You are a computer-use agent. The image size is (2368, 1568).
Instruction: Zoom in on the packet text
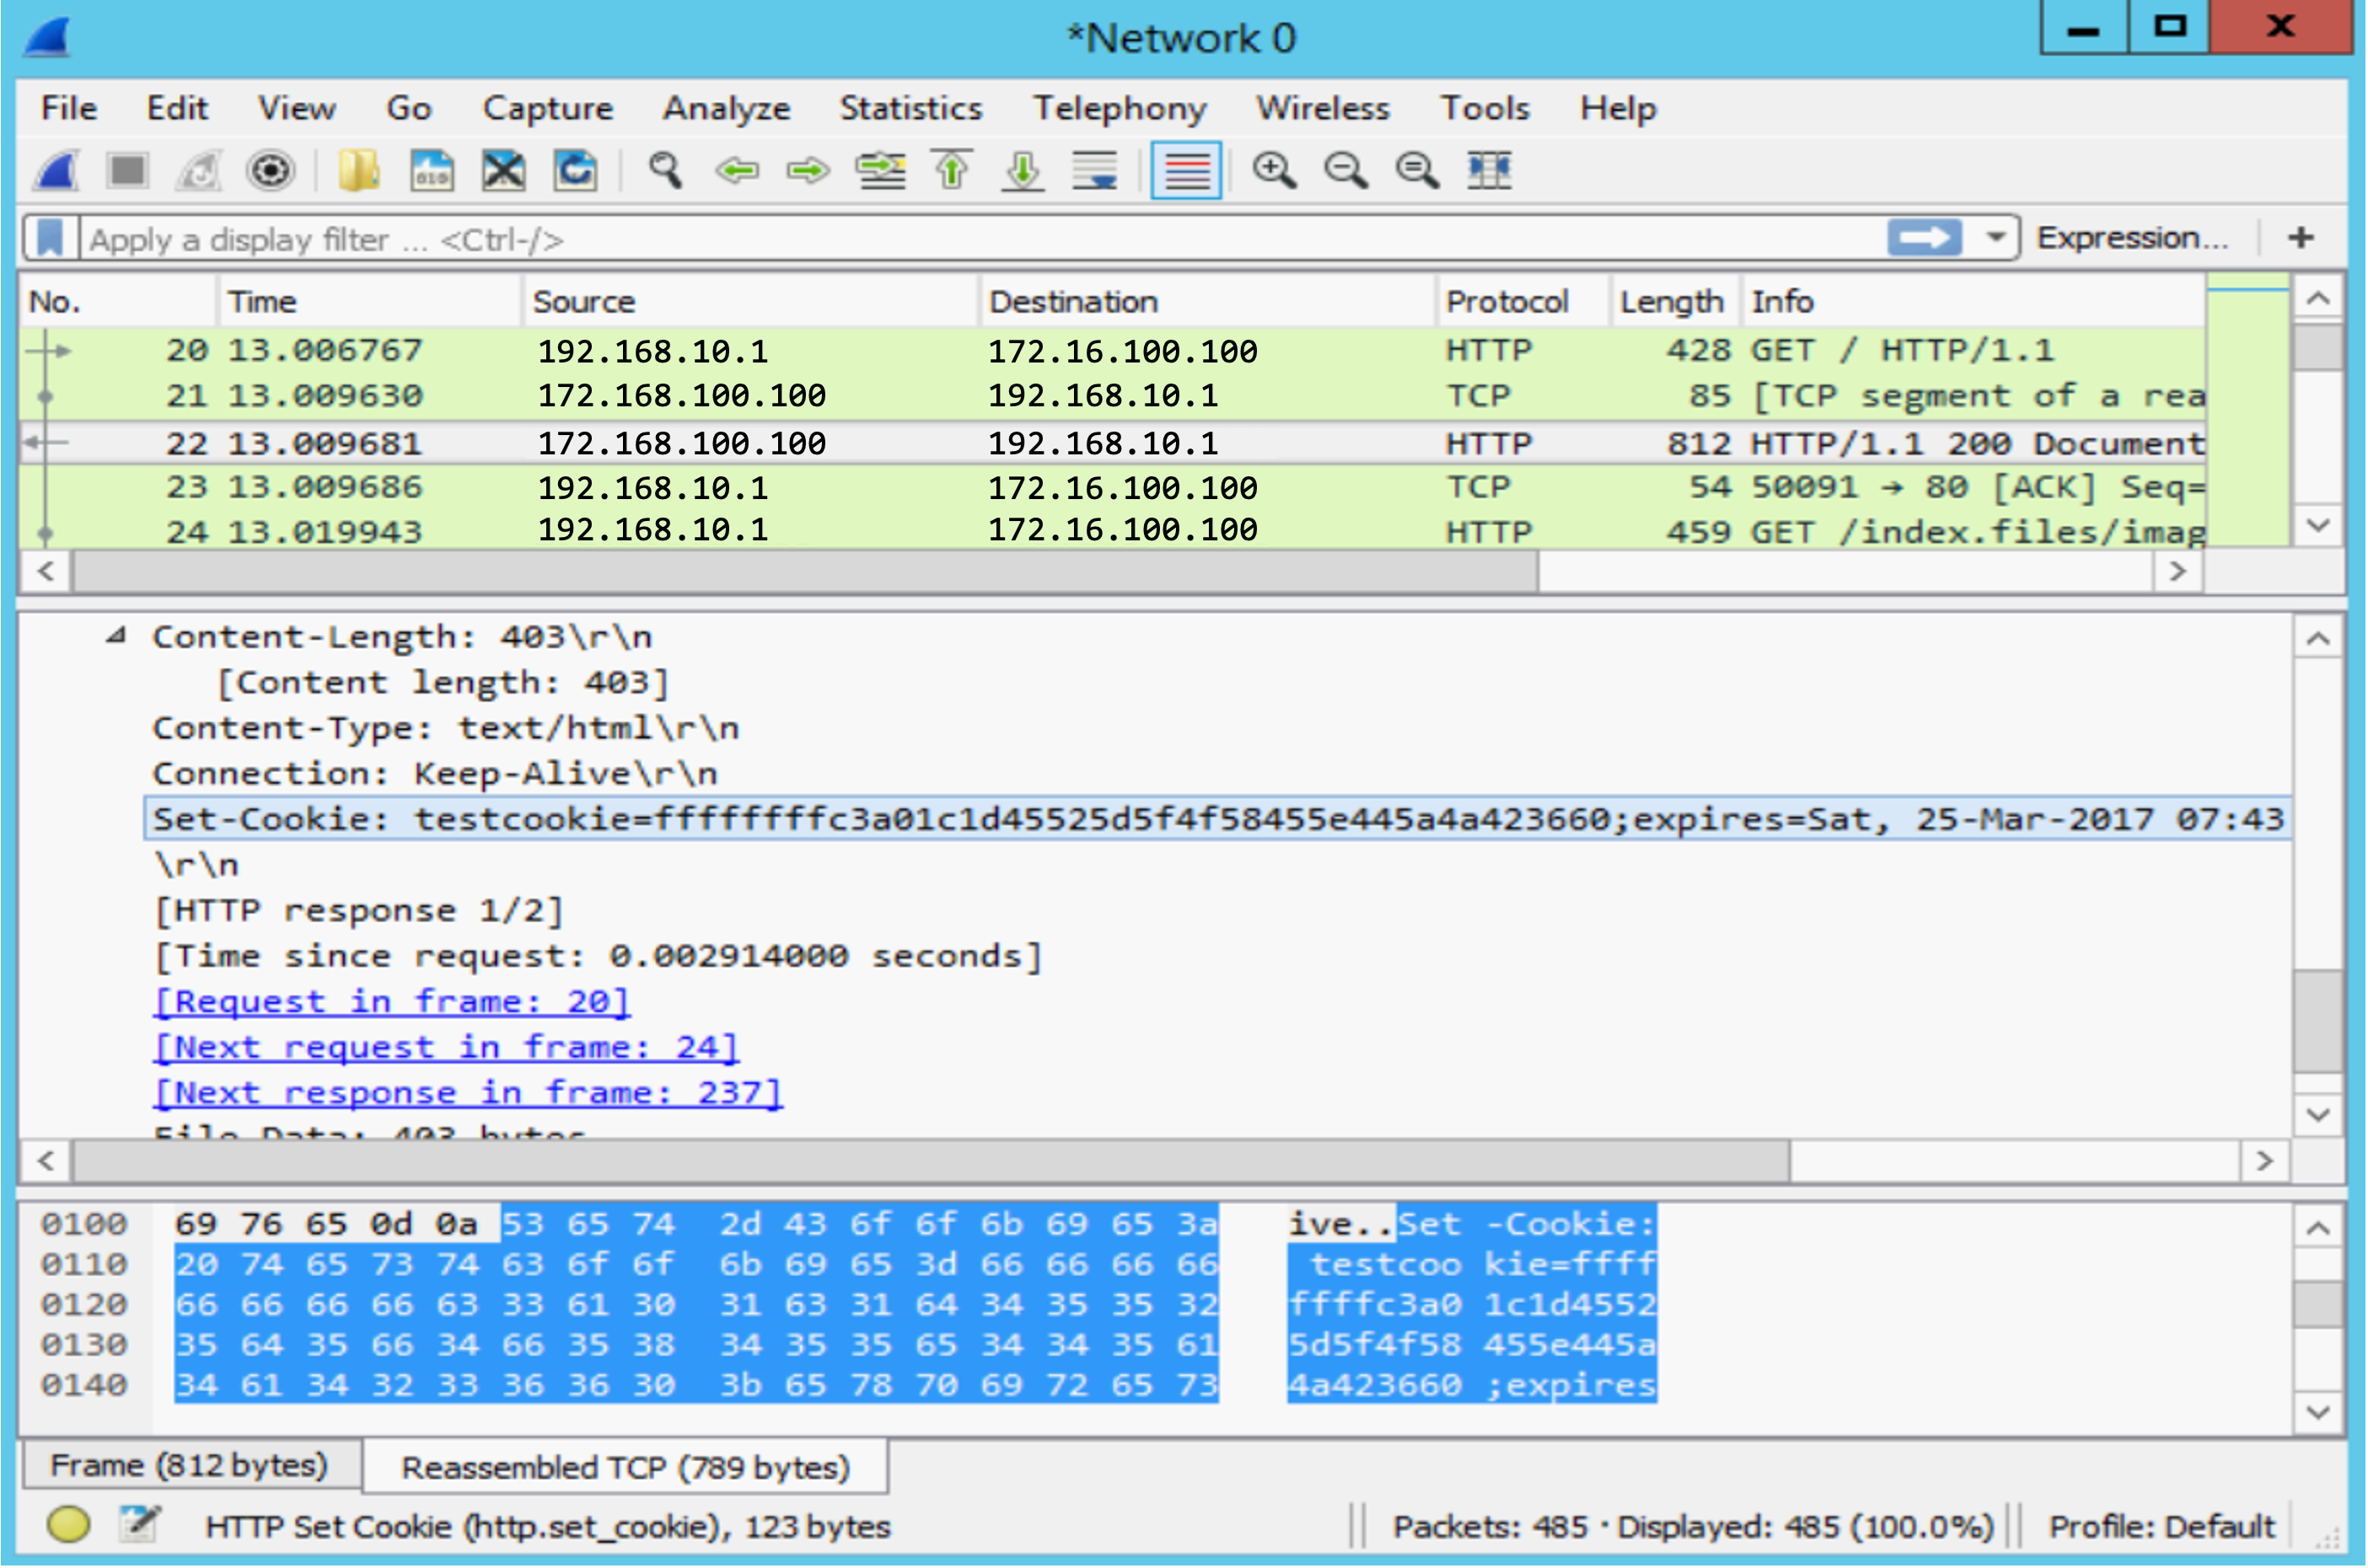(x=1274, y=171)
